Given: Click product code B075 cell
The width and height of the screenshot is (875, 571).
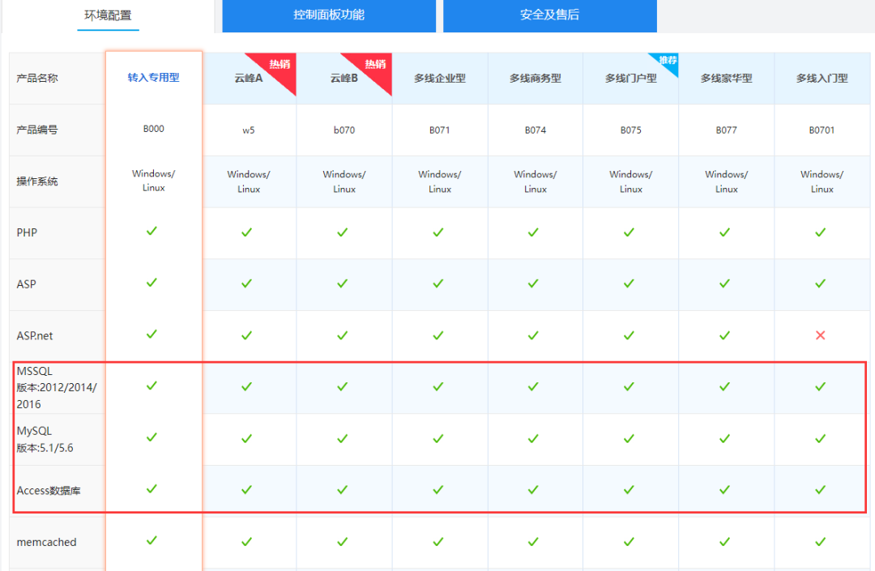Looking at the screenshot, I should 630,130.
